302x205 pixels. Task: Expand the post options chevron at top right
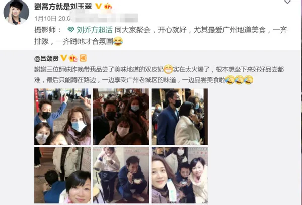pos(287,2)
